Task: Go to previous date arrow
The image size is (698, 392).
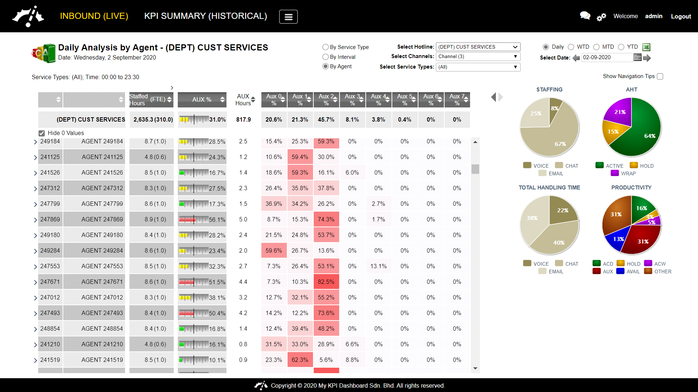Action: tap(576, 58)
